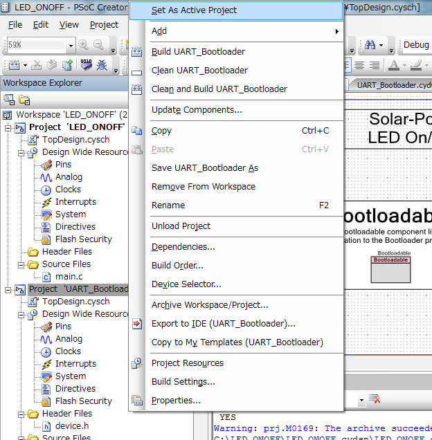
Task: Open the Edit menu
Action: pos(41,25)
